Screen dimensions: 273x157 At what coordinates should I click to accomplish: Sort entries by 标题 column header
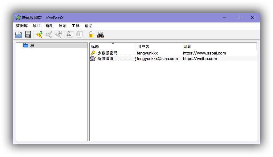113,46
